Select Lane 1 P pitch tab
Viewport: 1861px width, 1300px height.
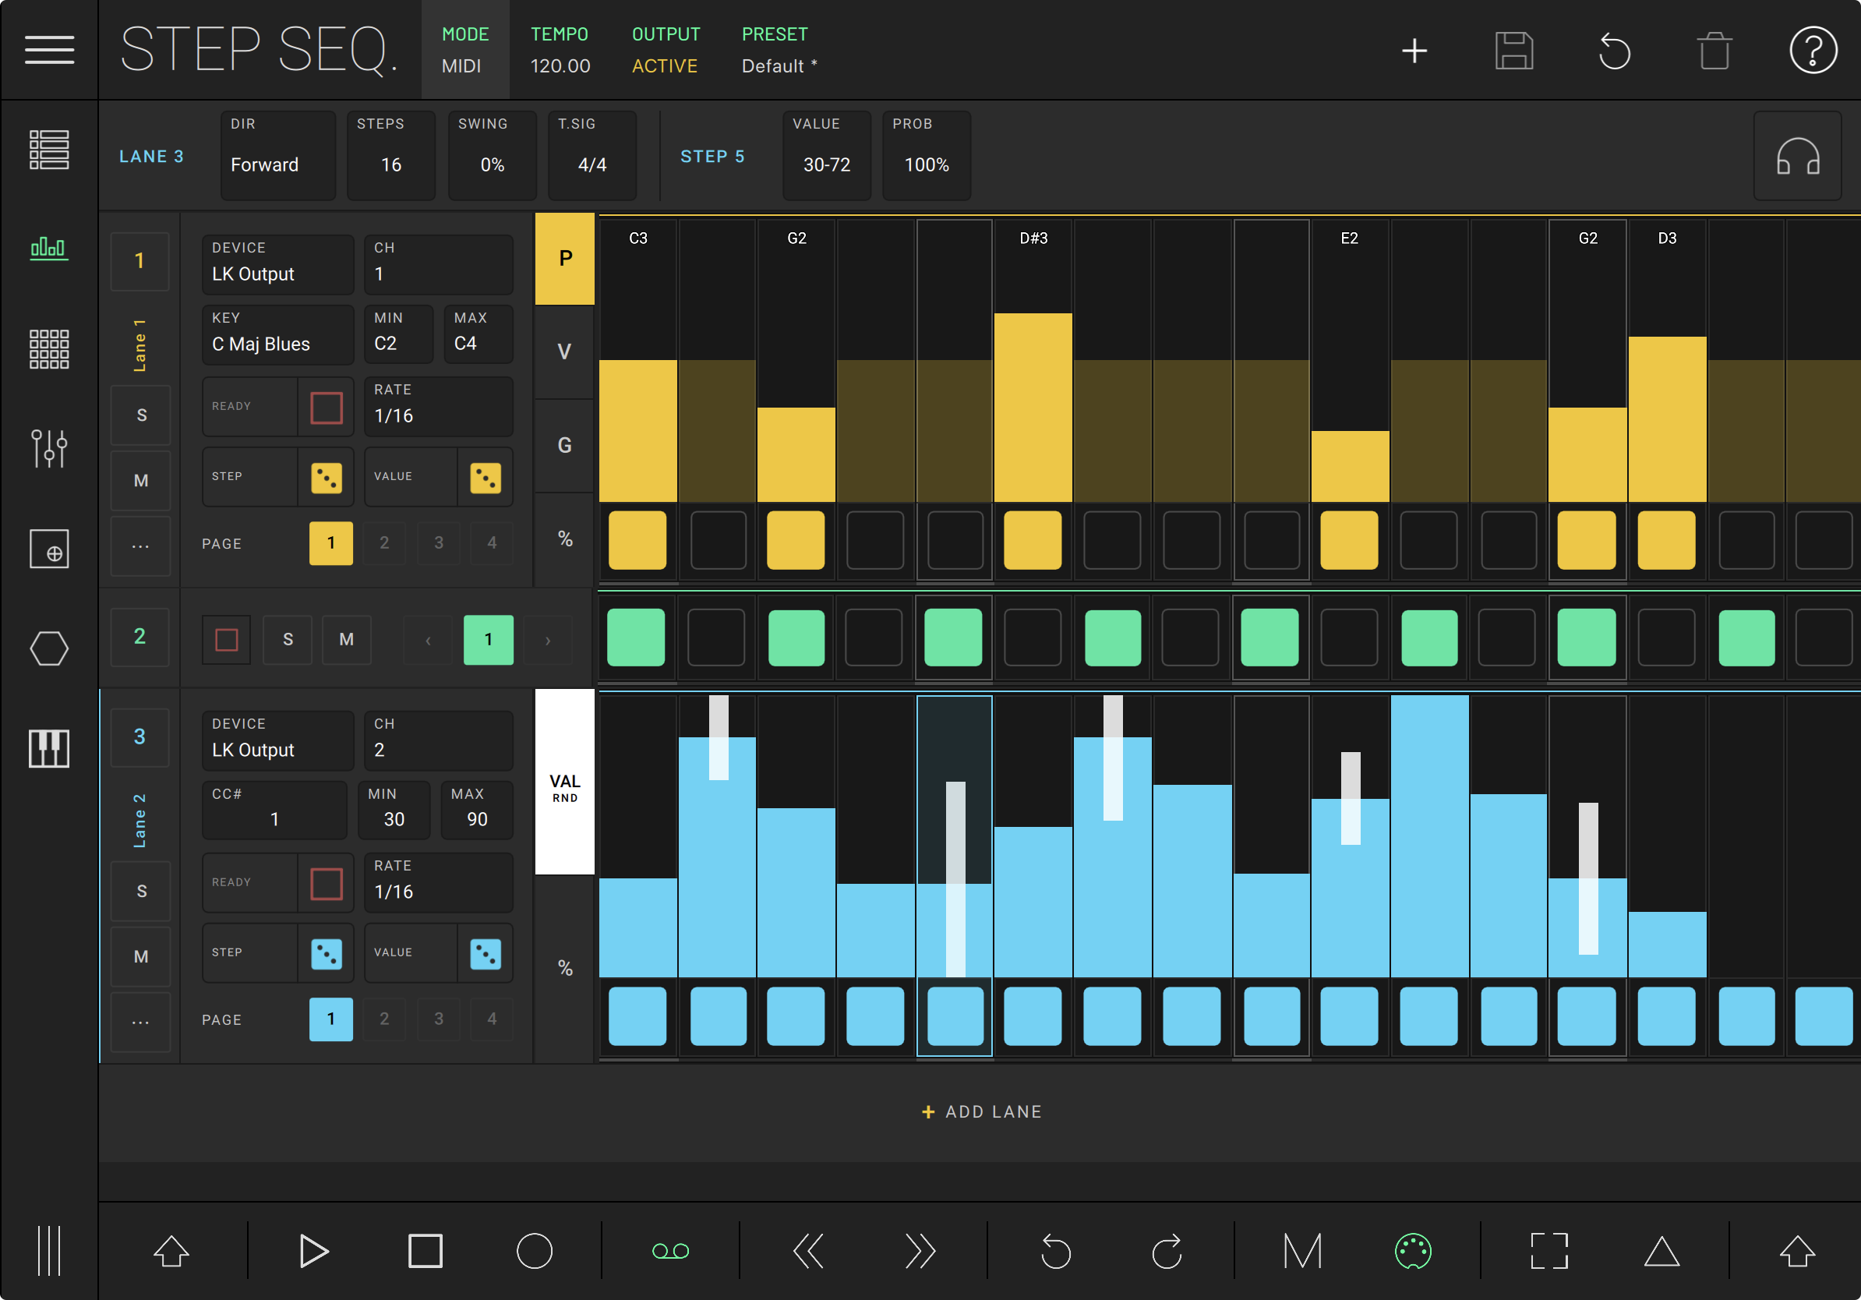(565, 259)
